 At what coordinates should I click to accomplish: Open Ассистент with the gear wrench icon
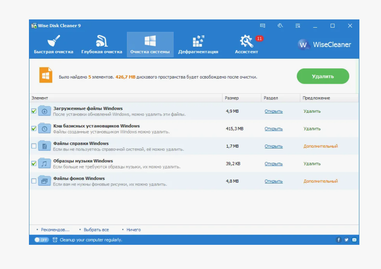click(246, 44)
